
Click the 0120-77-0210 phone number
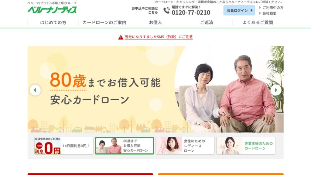coord(191,12)
